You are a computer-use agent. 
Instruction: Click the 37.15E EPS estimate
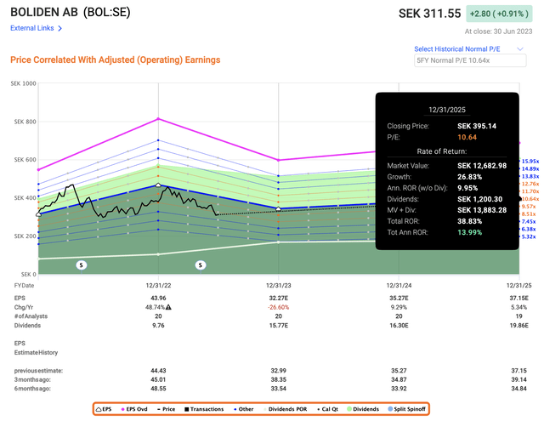point(518,299)
